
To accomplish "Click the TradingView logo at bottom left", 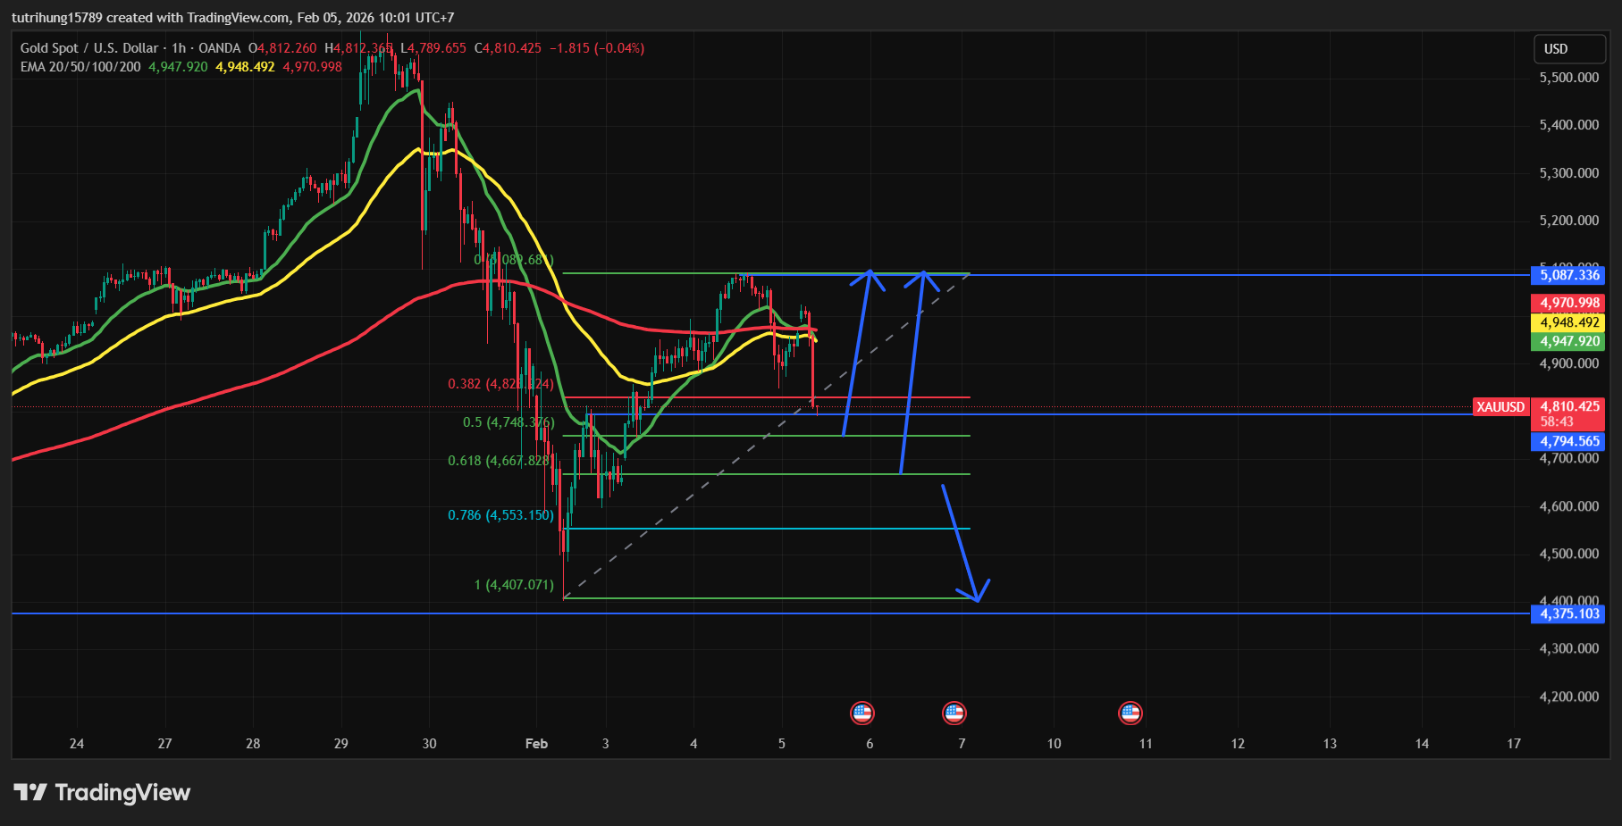I will click(x=102, y=792).
